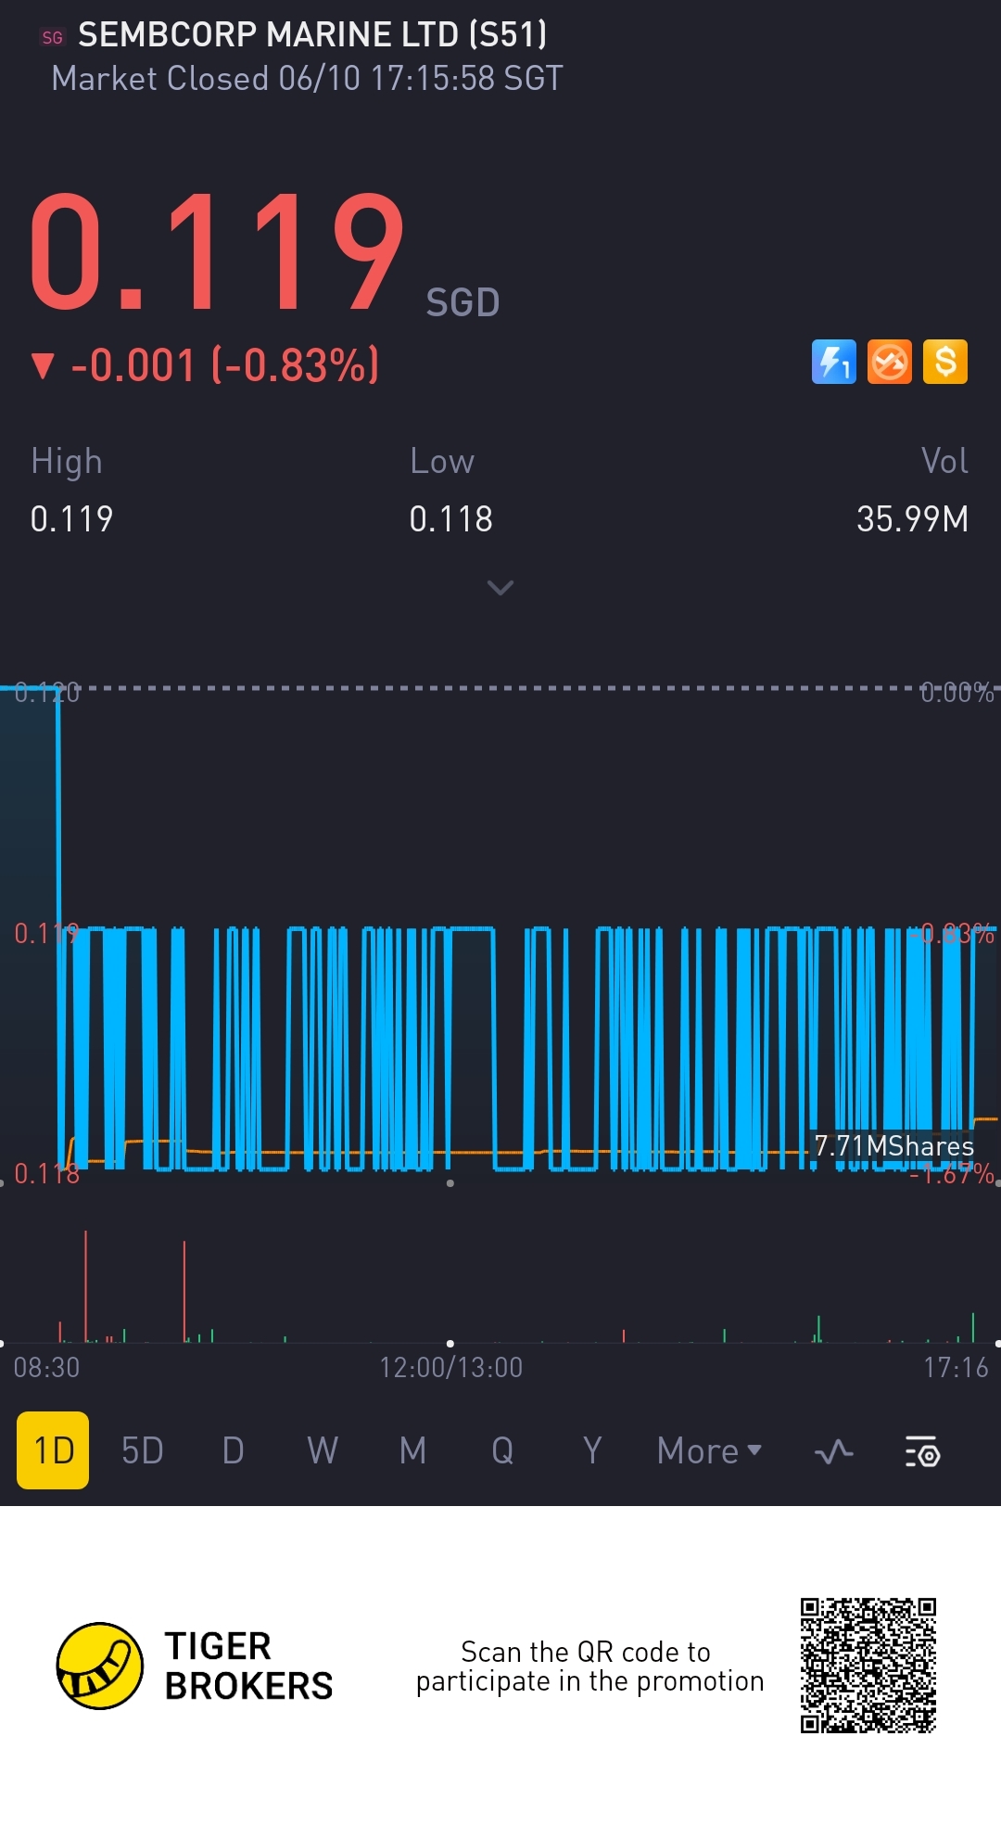Image resolution: width=1001 pixels, height=1826 pixels.
Task: Tap the 17:16 time axis label
Action: click(956, 1368)
